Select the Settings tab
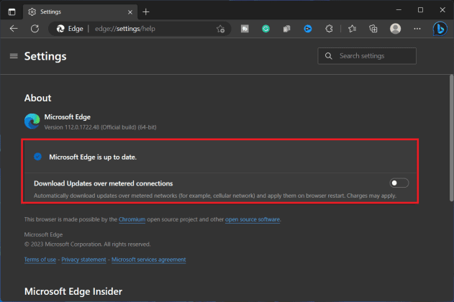The height and width of the screenshot is (302, 454). (x=72, y=12)
